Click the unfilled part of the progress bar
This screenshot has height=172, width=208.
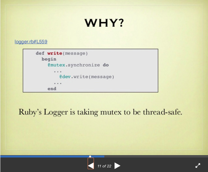(156, 156)
